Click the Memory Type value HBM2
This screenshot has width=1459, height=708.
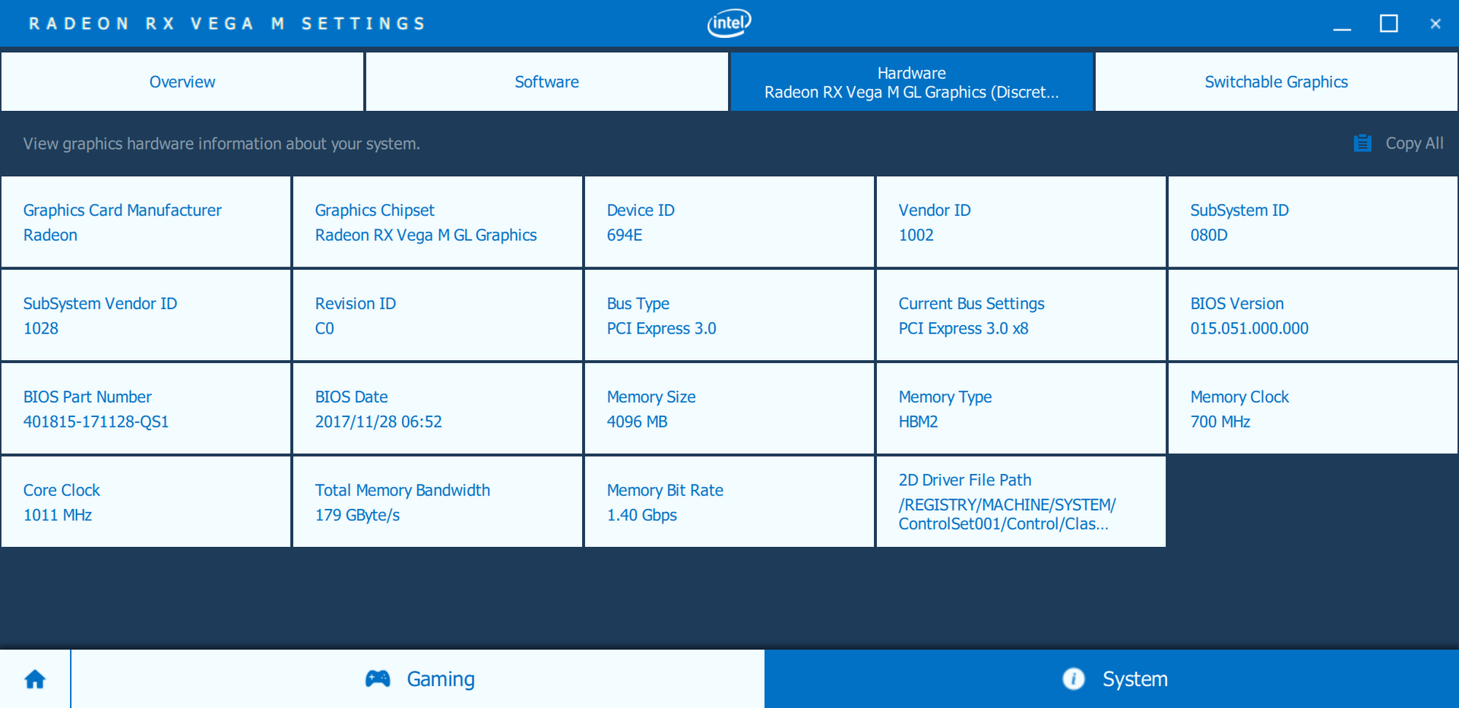click(919, 422)
